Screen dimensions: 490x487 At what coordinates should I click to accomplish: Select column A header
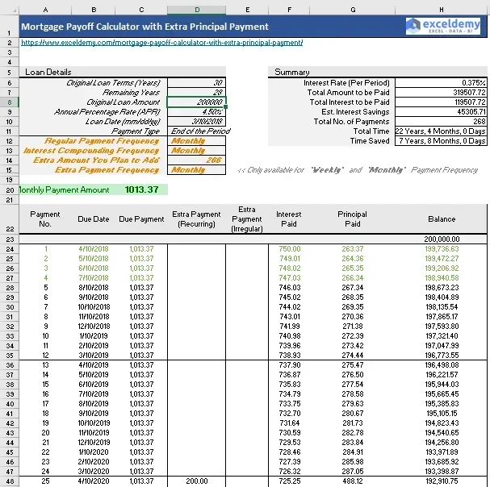tap(46, 10)
